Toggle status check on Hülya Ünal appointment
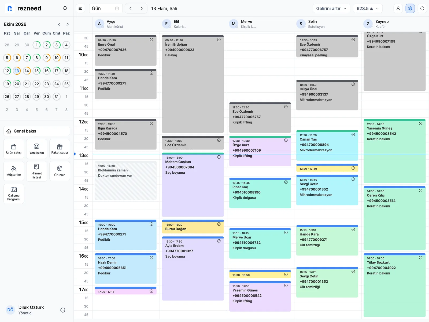429x322 pixels. (353, 84)
